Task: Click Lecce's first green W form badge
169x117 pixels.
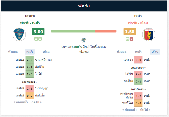Action: (36, 39)
